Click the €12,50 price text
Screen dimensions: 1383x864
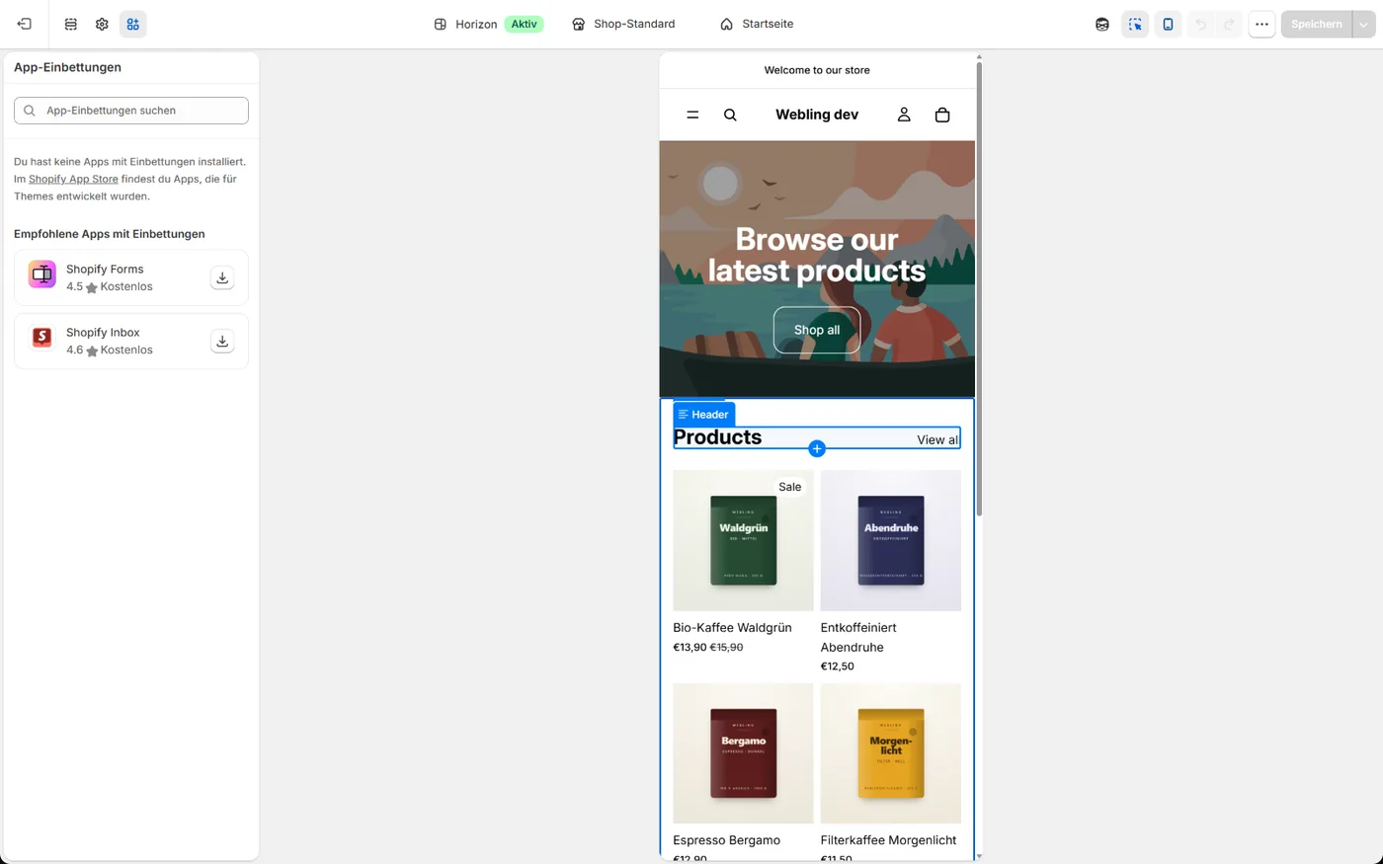pyautogui.click(x=837, y=666)
